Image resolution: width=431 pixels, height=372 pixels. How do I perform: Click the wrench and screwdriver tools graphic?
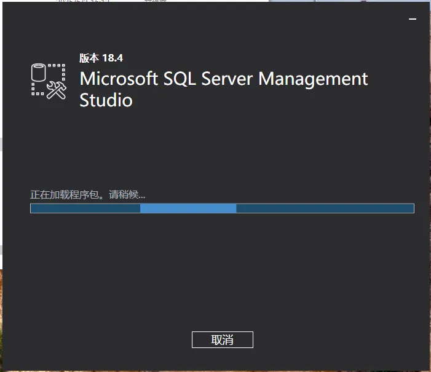(x=57, y=90)
